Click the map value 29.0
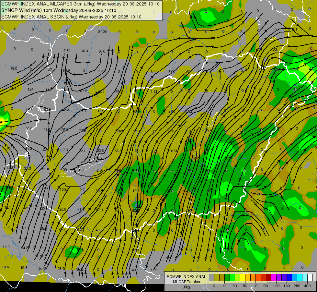Image resolution: width=317 pixels, height=292 pixels. pyautogui.click(x=29, y=129)
